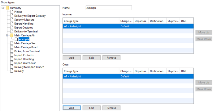
Task: Click Income table Departure column header
Action: [x=141, y=21]
